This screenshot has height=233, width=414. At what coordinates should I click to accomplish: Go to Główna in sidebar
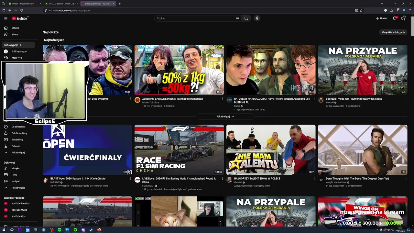19,28
